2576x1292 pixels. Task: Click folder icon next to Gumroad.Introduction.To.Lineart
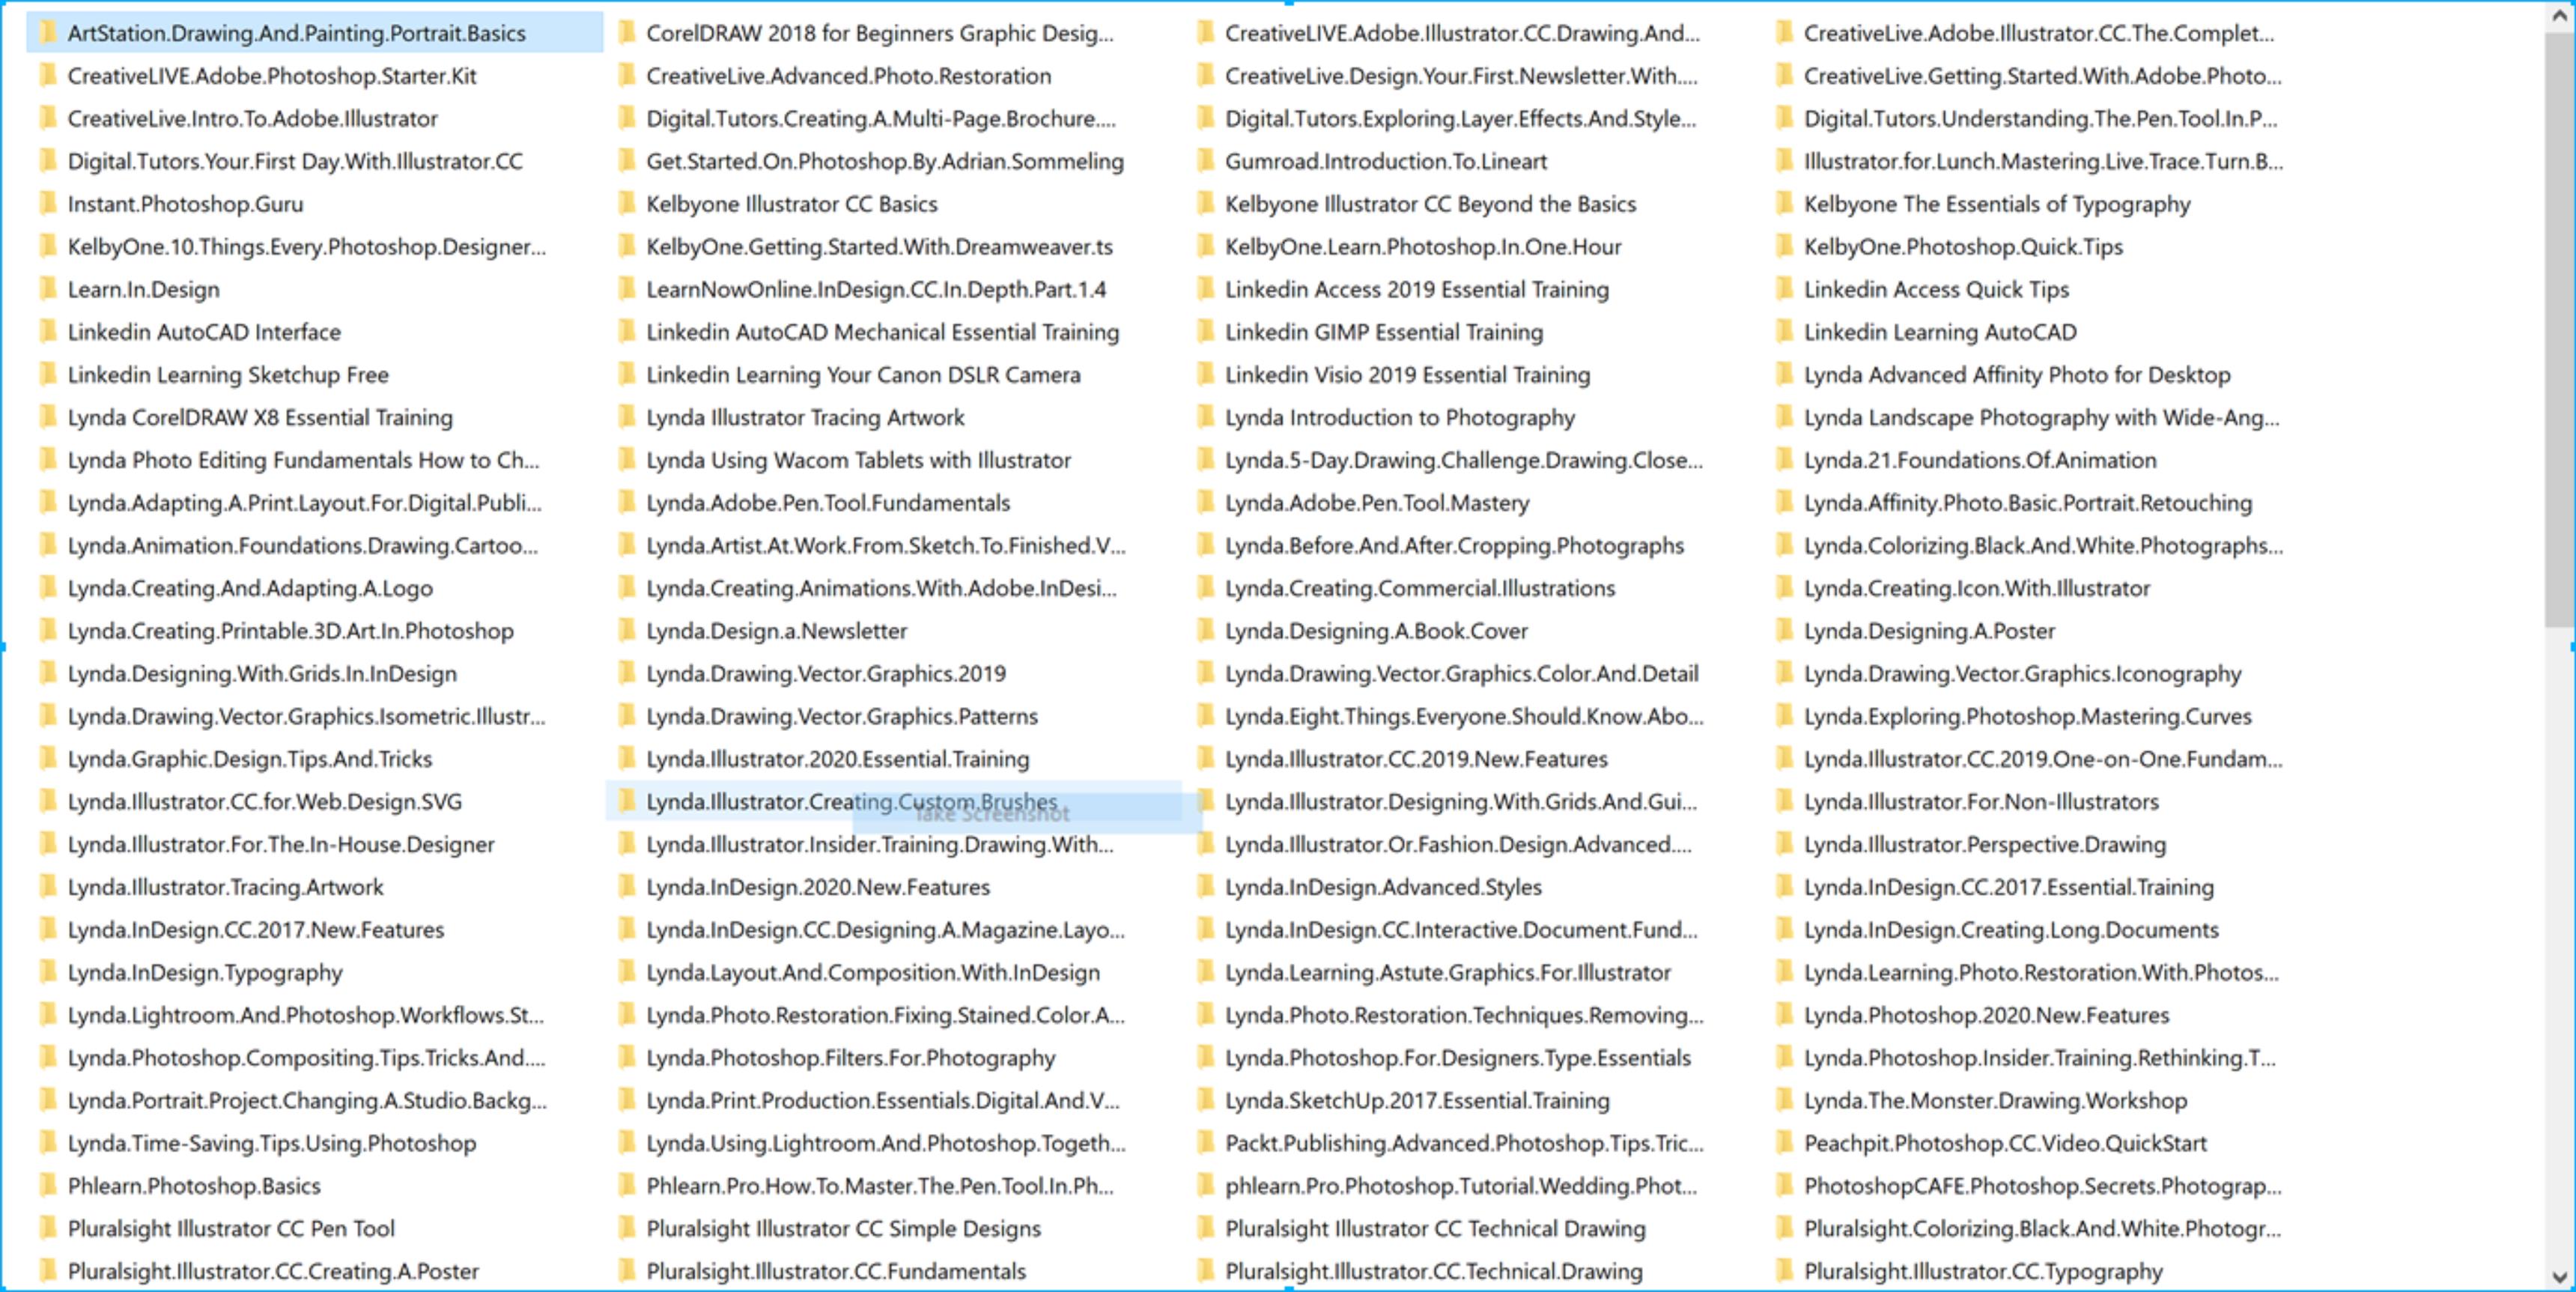click(x=1205, y=161)
